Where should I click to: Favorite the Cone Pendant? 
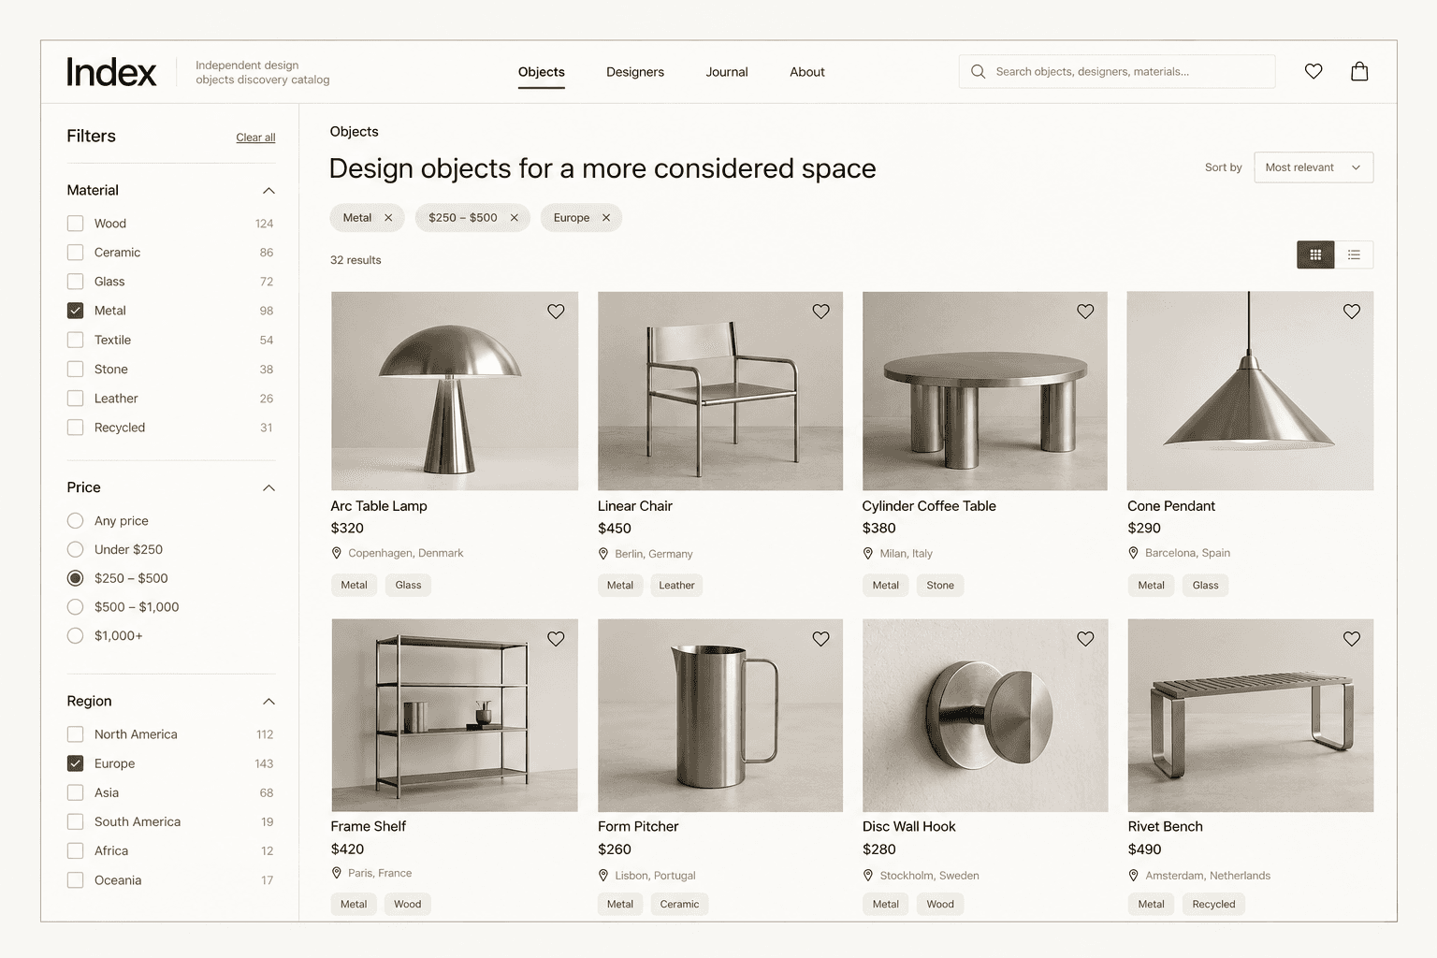click(x=1352, y=312)
